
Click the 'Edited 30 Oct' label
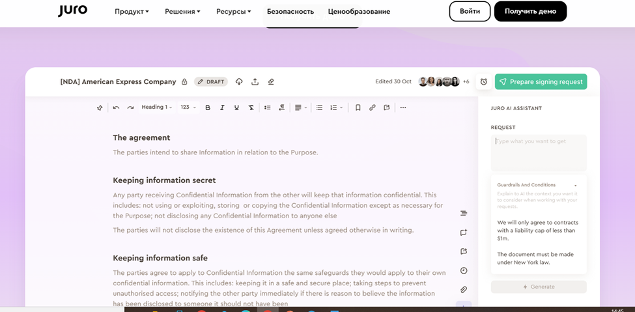coord(393,81)
